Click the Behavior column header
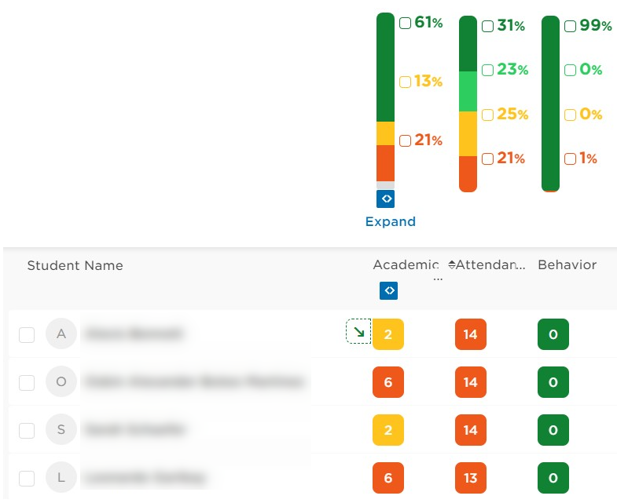 [567, 265]
